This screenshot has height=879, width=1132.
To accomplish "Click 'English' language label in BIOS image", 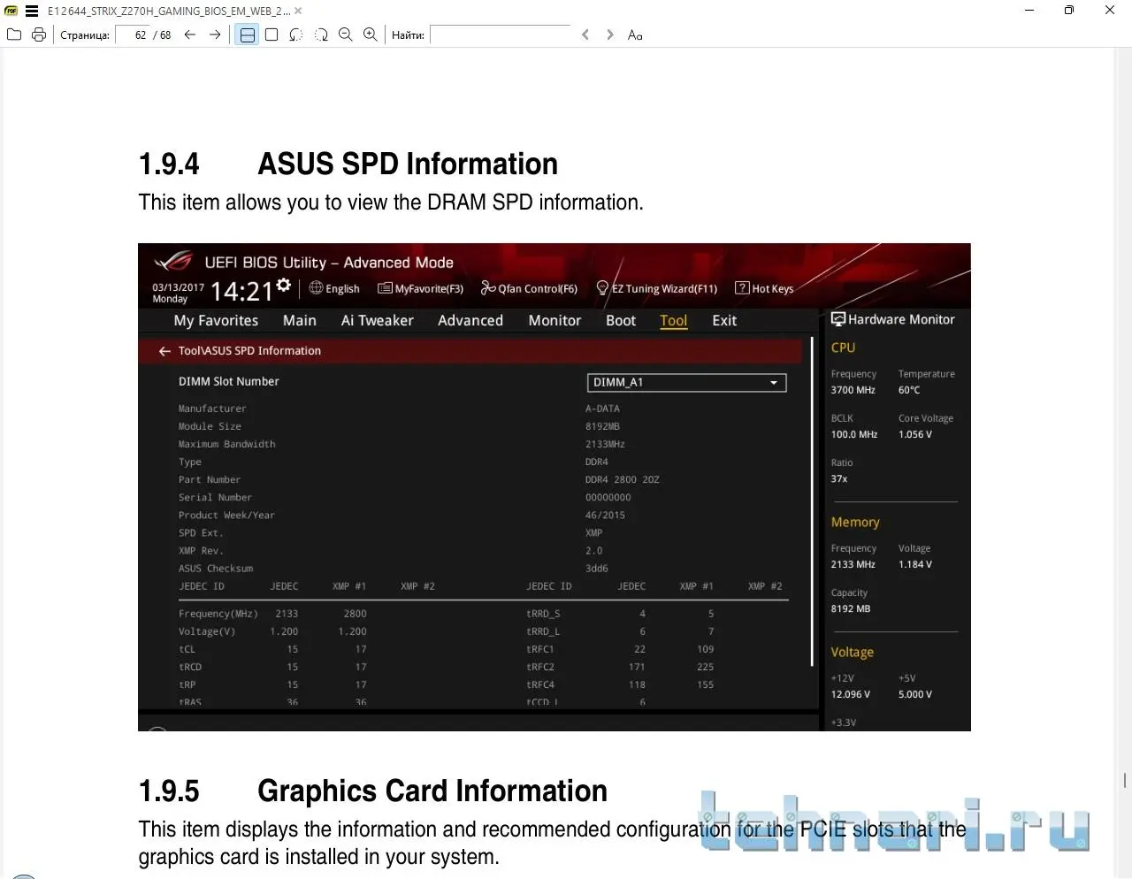I will click(x=342, y=288).
